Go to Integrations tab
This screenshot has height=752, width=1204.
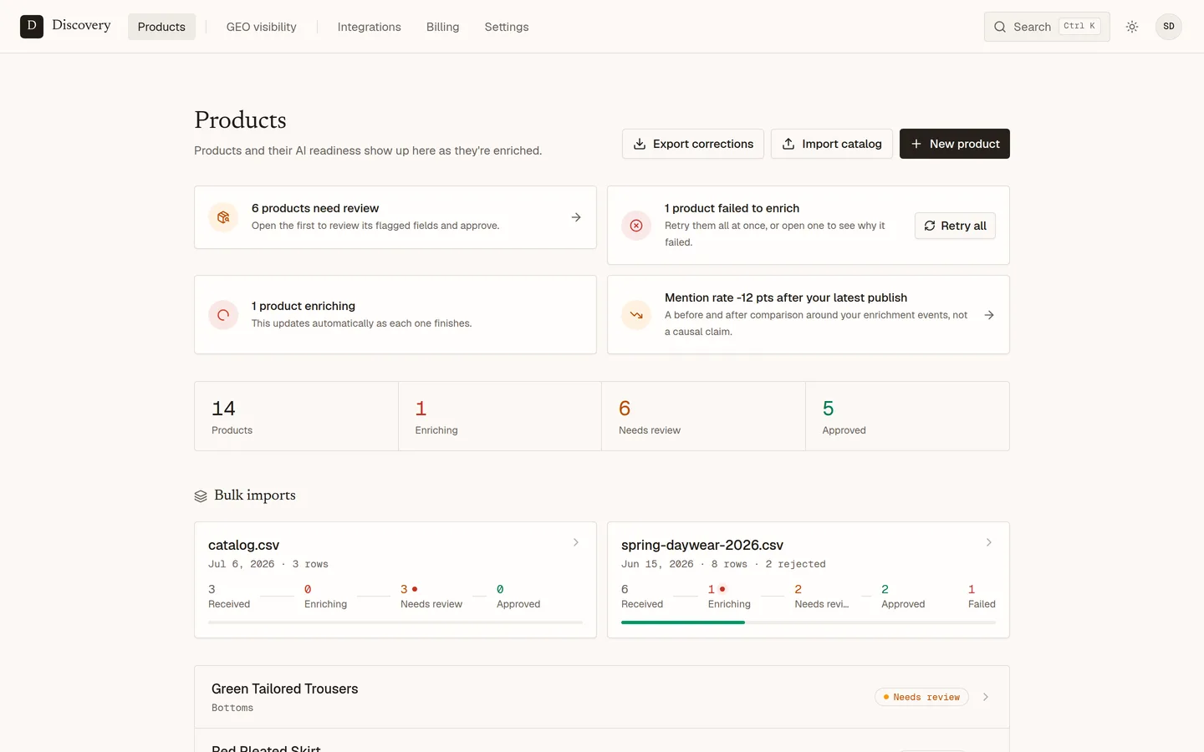[x=370, y=27]
